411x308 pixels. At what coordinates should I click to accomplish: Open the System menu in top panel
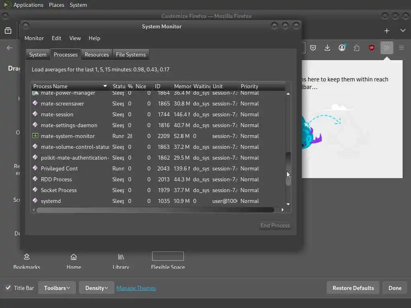click(78, 5)
